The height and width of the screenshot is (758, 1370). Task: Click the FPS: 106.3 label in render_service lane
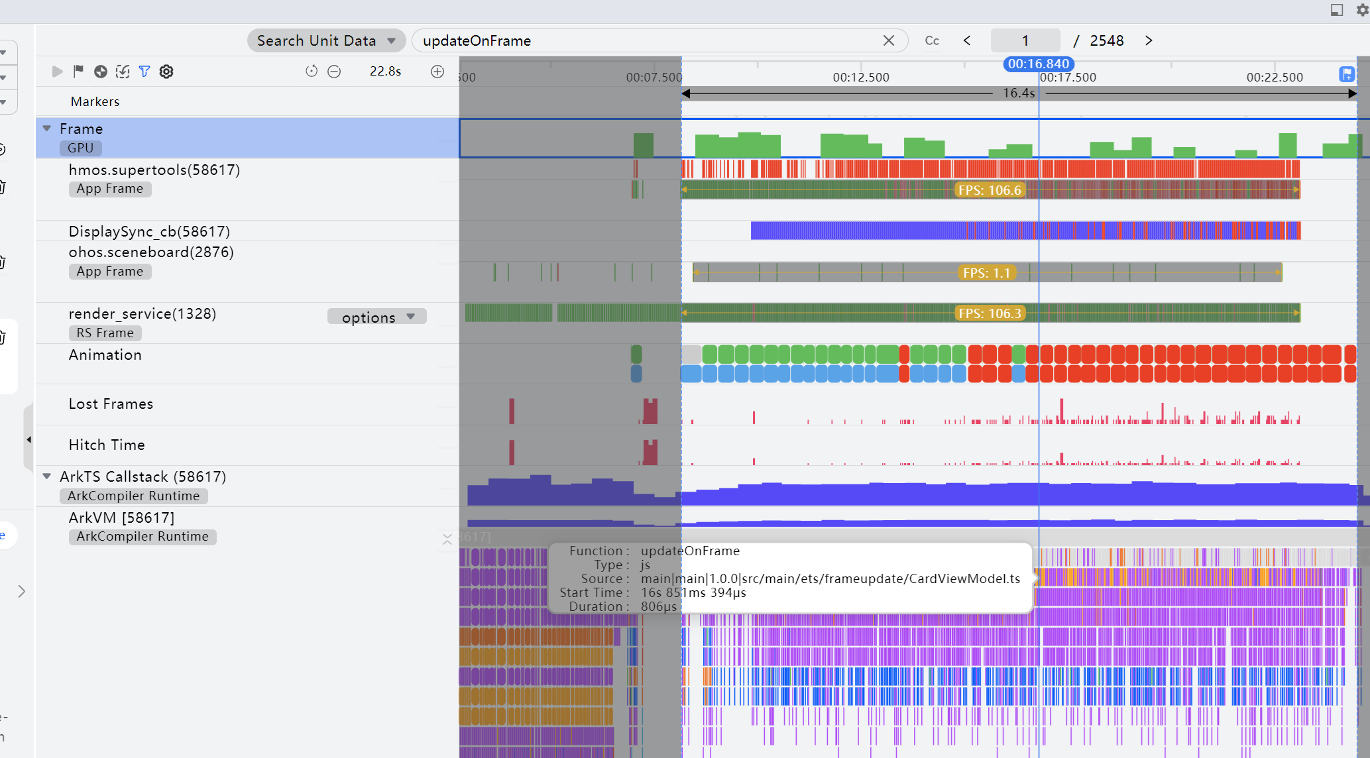[990, 313]
